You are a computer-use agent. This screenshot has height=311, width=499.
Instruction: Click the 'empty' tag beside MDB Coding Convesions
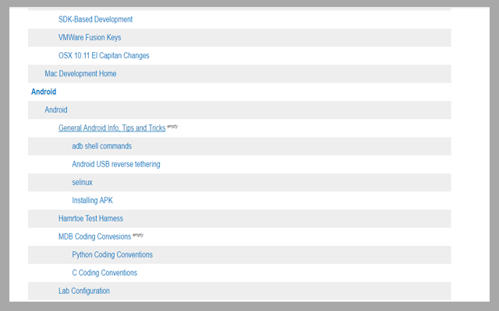coord(138,234)
